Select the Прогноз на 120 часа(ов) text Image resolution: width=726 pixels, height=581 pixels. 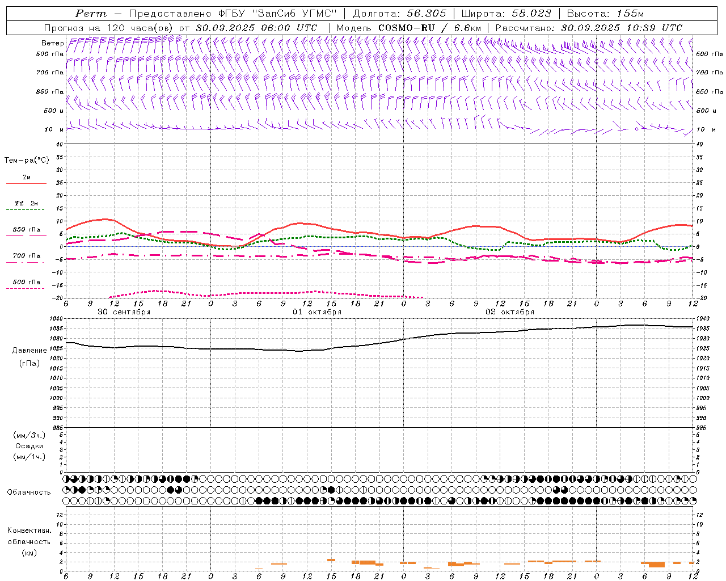pyautogui.click(x=109, y=28)
